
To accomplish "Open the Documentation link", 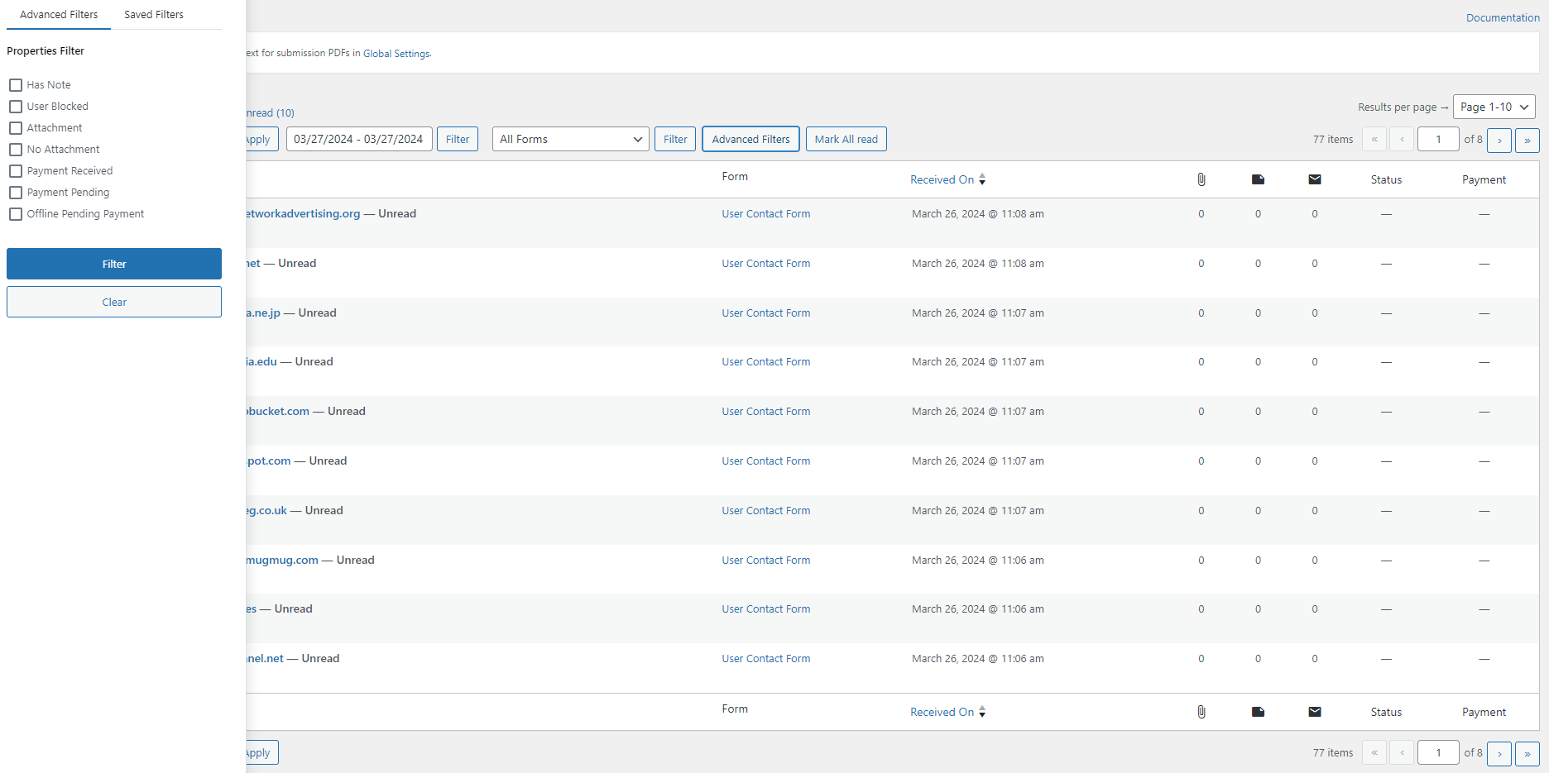I will click(1503, 17).
